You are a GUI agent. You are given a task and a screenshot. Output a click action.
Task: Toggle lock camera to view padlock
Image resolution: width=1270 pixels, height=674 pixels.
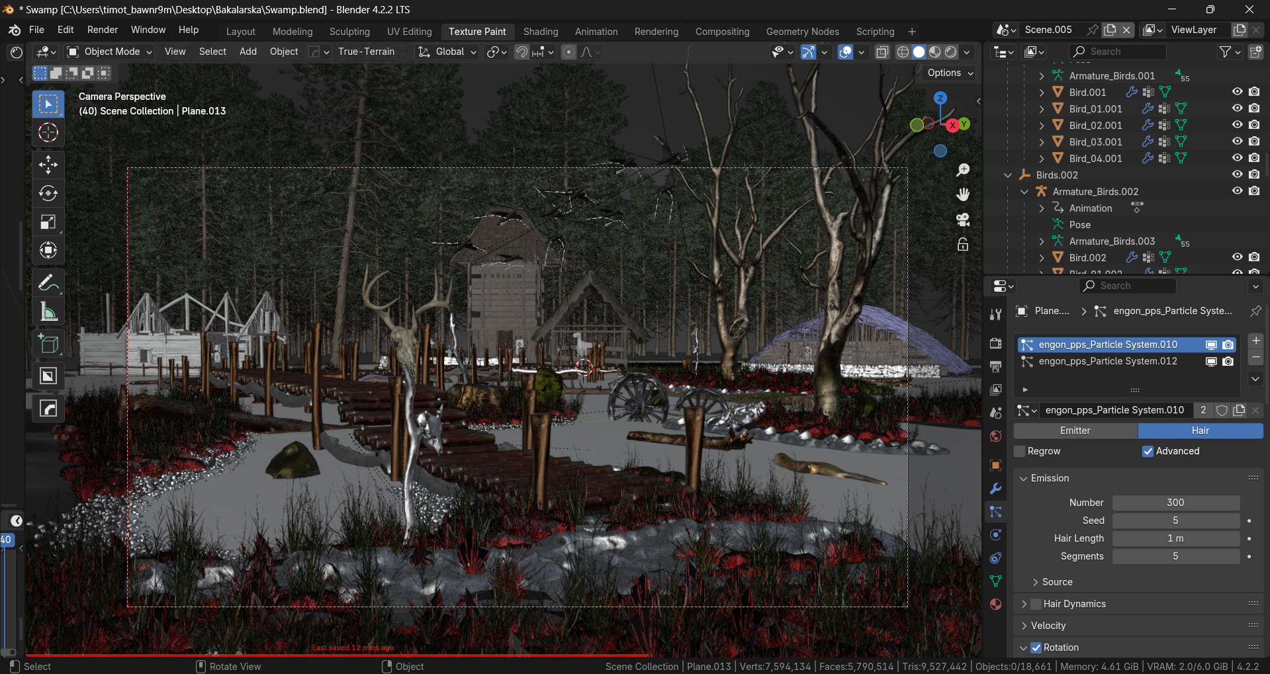(x=963, y=245)
